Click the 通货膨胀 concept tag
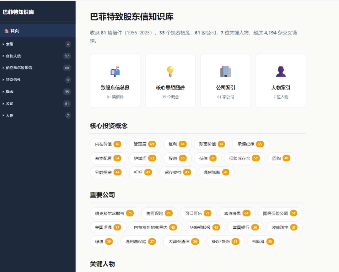 pos(216,172)
